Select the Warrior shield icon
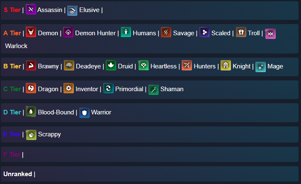 click(x=85, y=112)
